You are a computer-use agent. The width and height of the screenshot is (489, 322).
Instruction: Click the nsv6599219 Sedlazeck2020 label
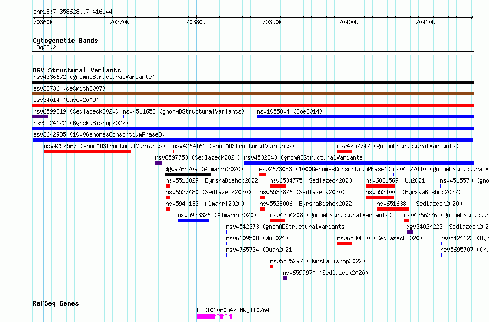76,111
